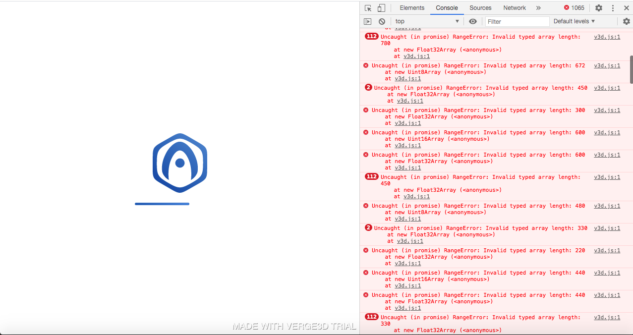633x335 pixels.
Task: Activate the inspect element picker icon
Action: coord(368,8)
